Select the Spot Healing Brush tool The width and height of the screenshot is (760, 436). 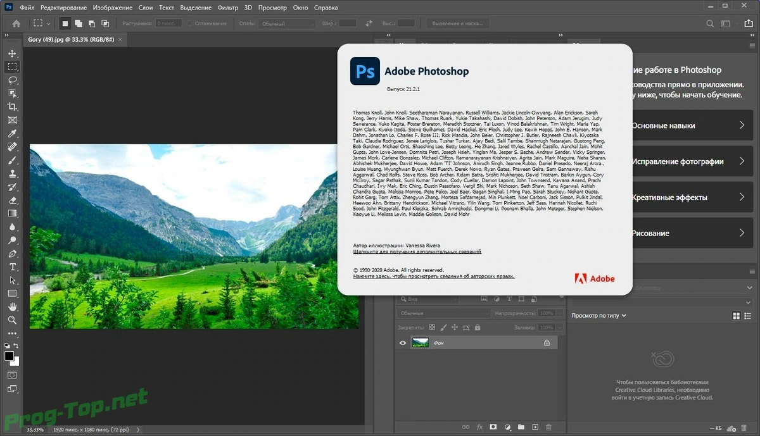pyautogui.click(x=12, y=147)
